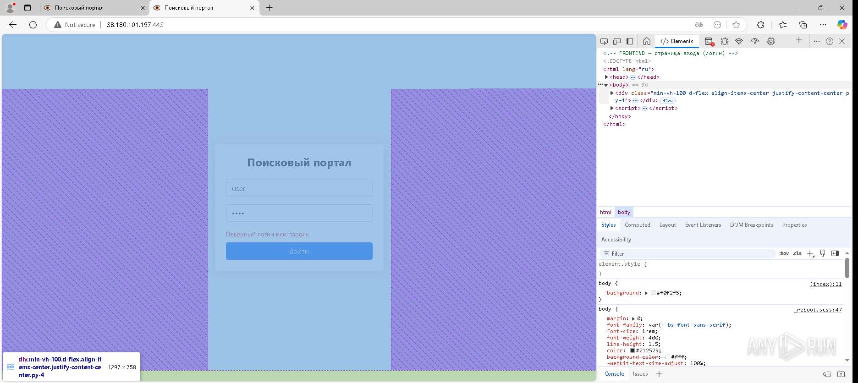858x383 pixels.
Task: Open the Event Listeners tab
Action: click(x=703, y=225)
